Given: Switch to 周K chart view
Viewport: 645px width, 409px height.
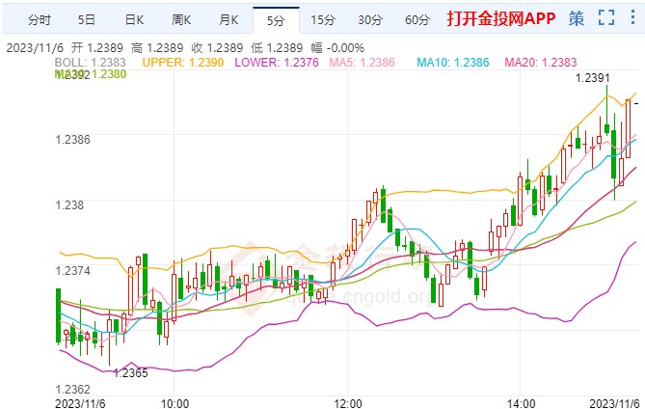Looking at the screenshot, I should [181, 19].
